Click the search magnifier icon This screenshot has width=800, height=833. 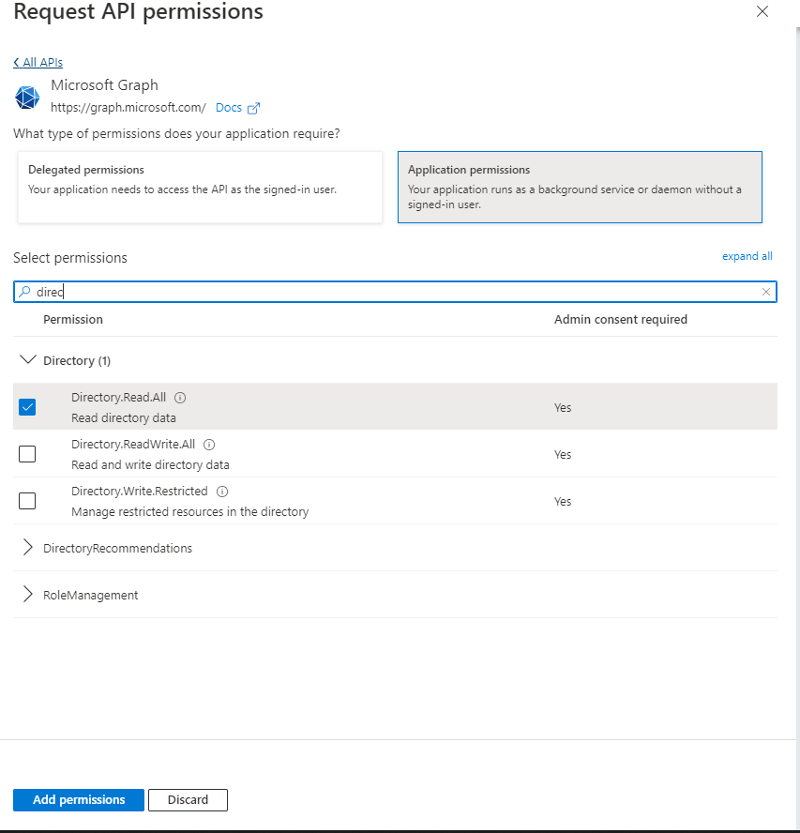[25, 292]
